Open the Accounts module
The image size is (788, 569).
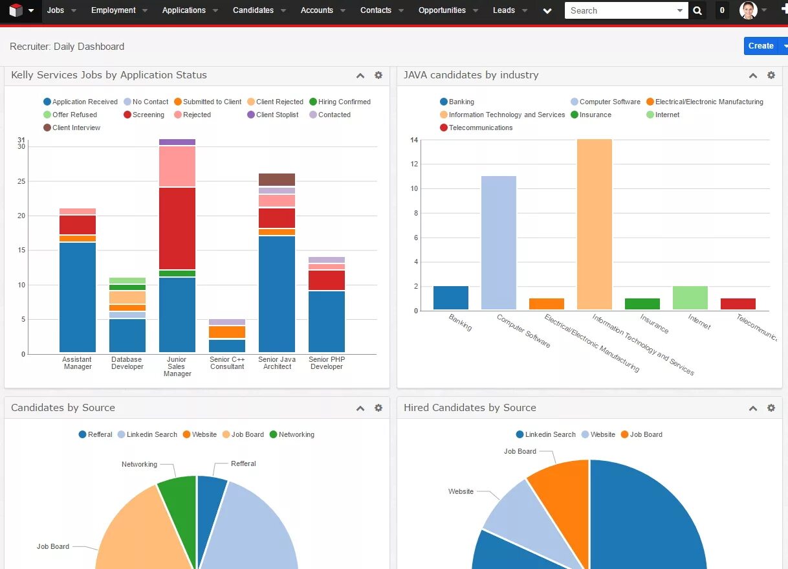tap(317, 10)
